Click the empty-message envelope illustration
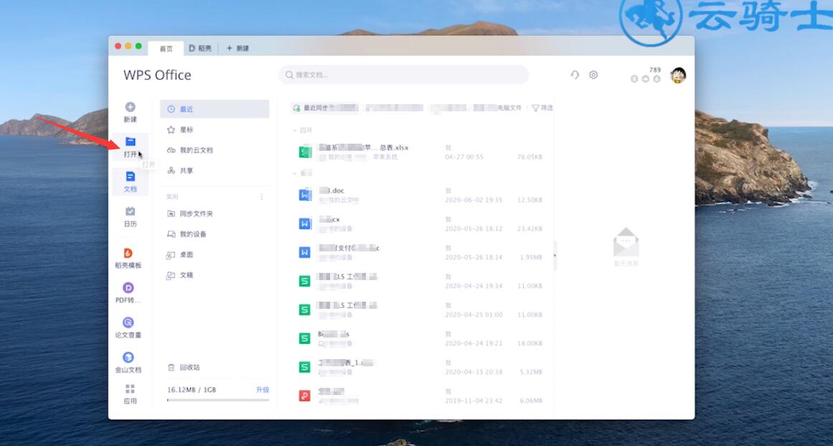The image size is (833, 446). (x=626, y=243)
